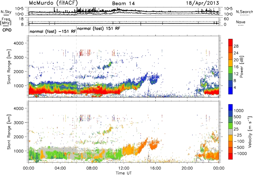The height and width of the screenshot is (175, 253).
Task: Click the '500' tick label on Velocity color bar
Action: [x=238, y=117]
